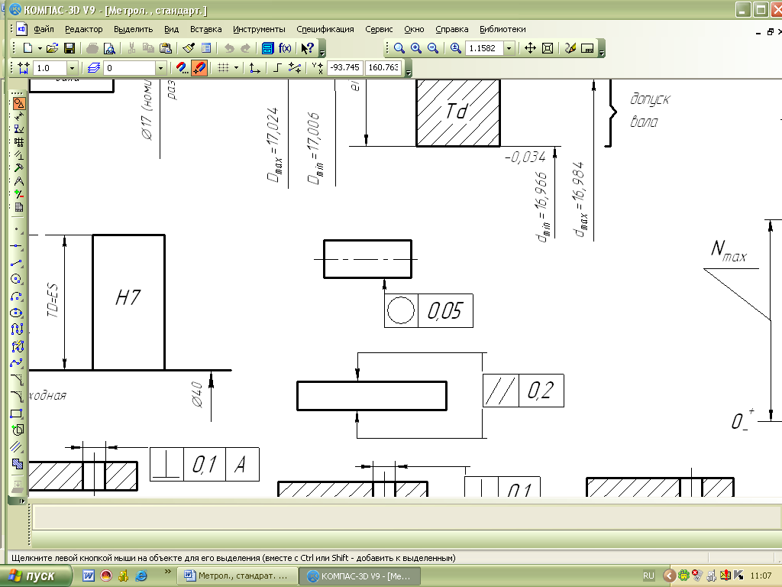Open the Спецификация menu

(325, 29)
